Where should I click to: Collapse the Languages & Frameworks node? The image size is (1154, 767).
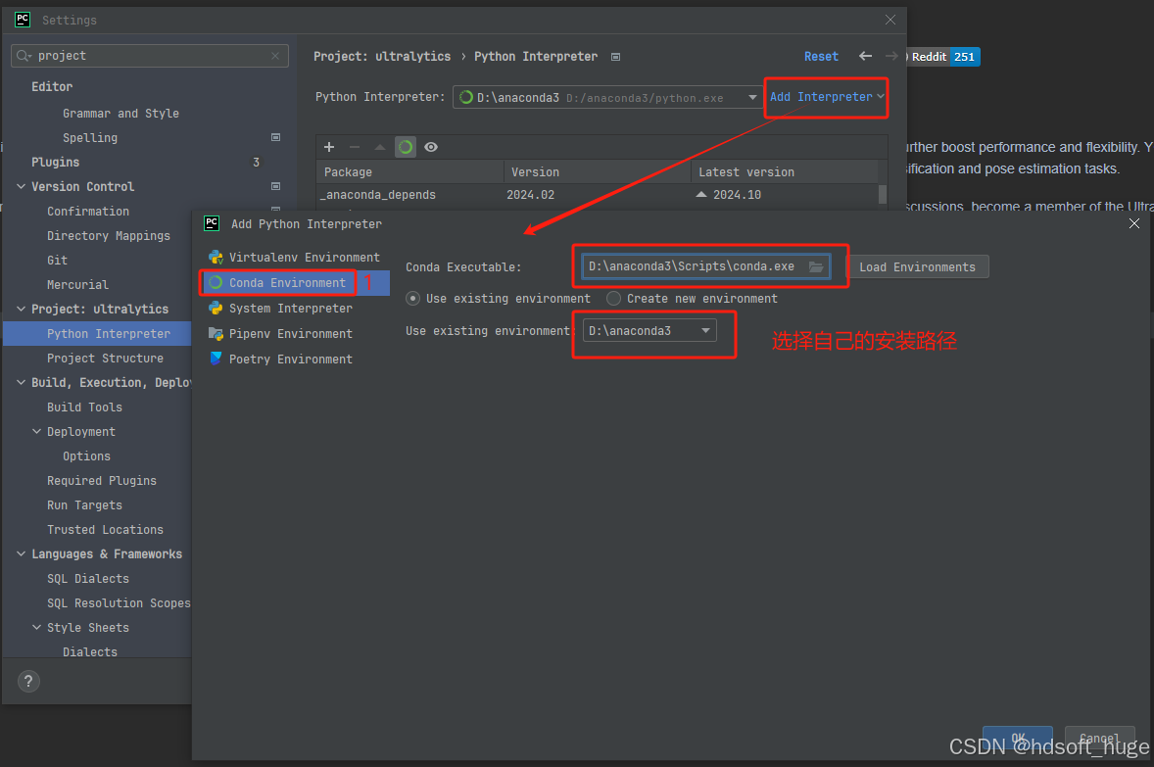click(x=22, y=553)
